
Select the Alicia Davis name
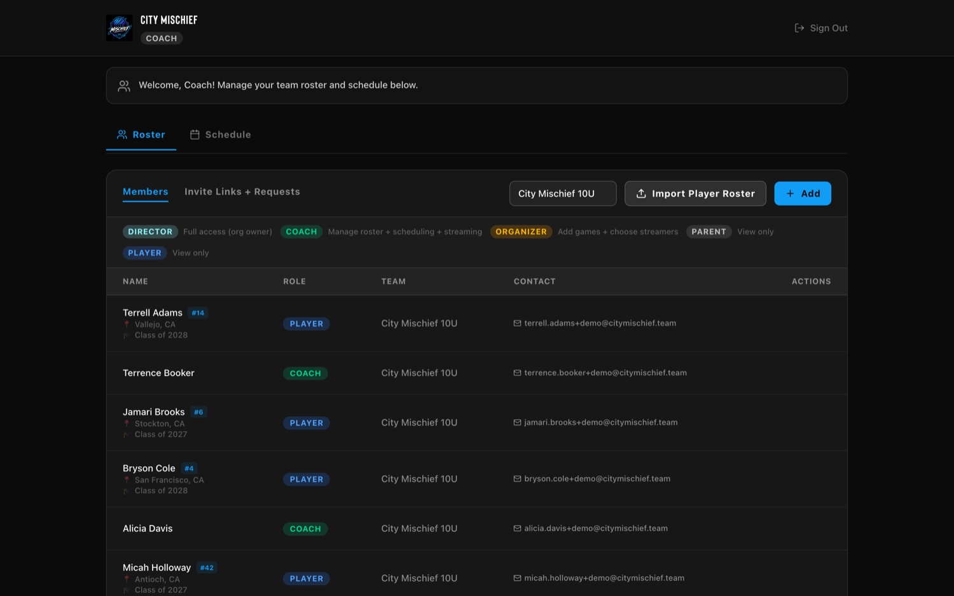148,529
